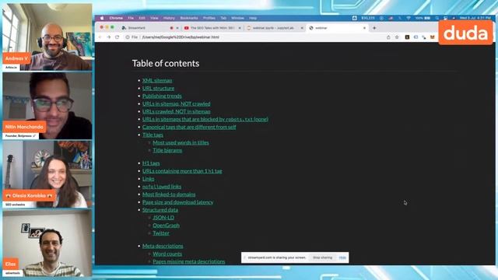Screen dimensions: 498x280
Task: Open the Title tags link
Action: (153, 135)
